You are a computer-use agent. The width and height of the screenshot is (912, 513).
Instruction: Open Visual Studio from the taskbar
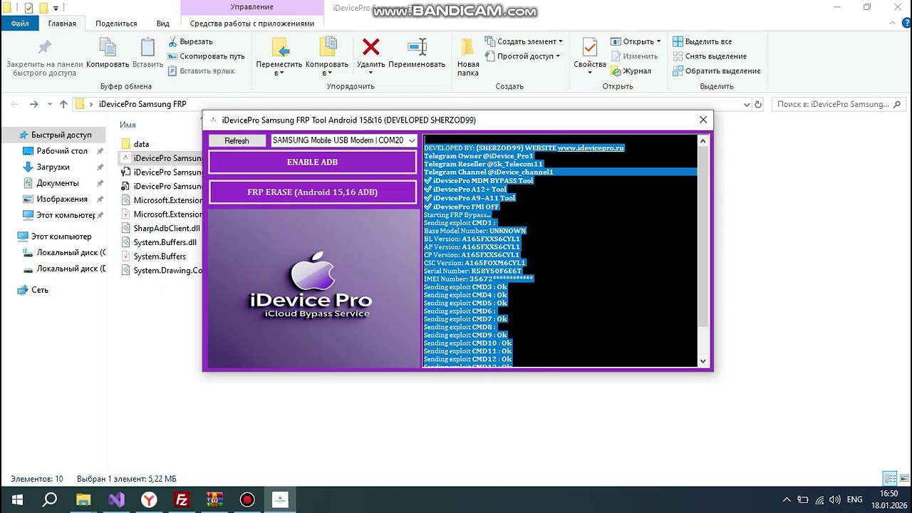point(116,499)
